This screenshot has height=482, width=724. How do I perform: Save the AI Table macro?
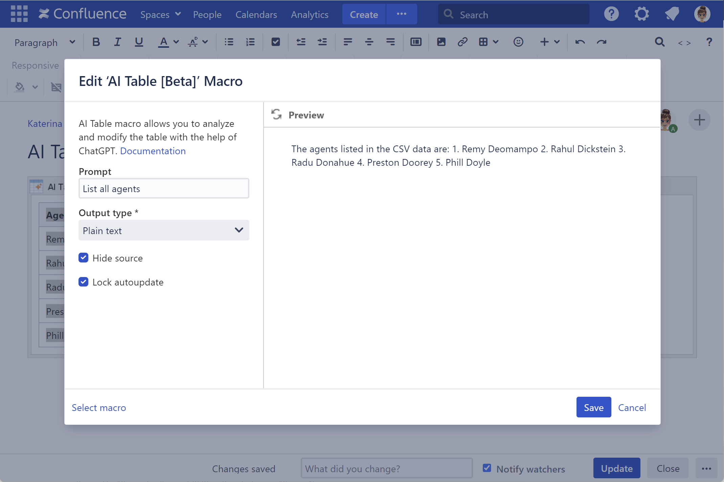tap(593, 407)
